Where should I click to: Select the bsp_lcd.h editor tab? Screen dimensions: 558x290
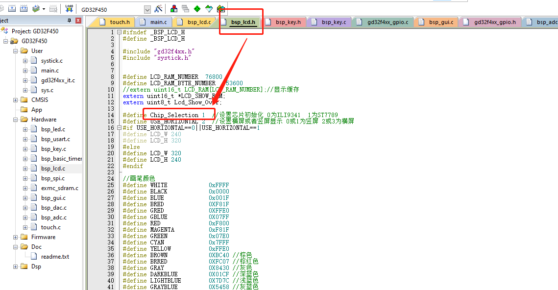coord(239,22)
